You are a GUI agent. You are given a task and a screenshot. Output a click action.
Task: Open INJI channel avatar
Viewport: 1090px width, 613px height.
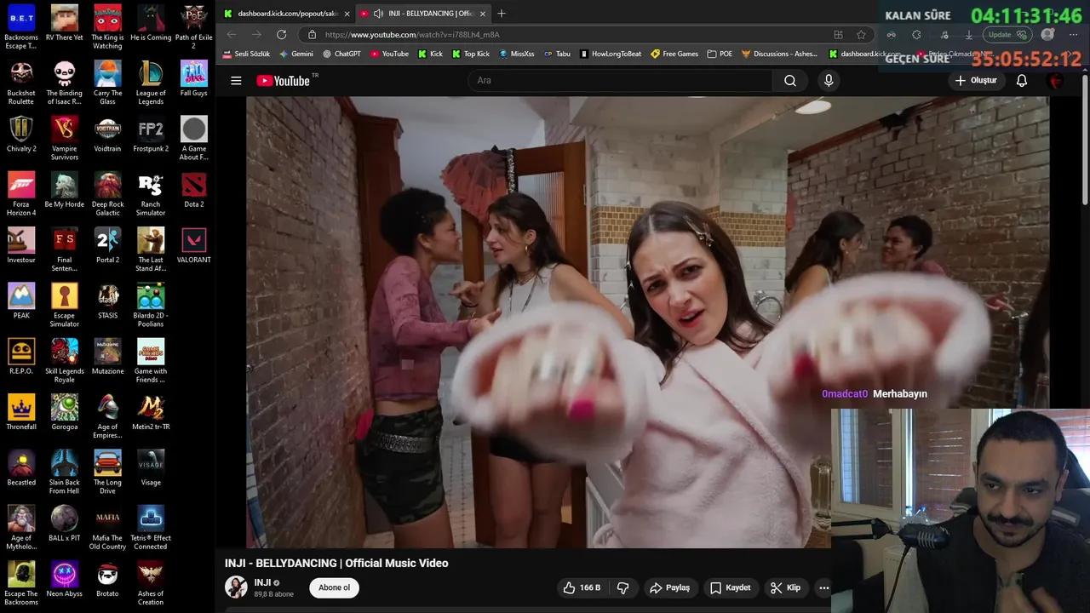(x=236, y=587)
